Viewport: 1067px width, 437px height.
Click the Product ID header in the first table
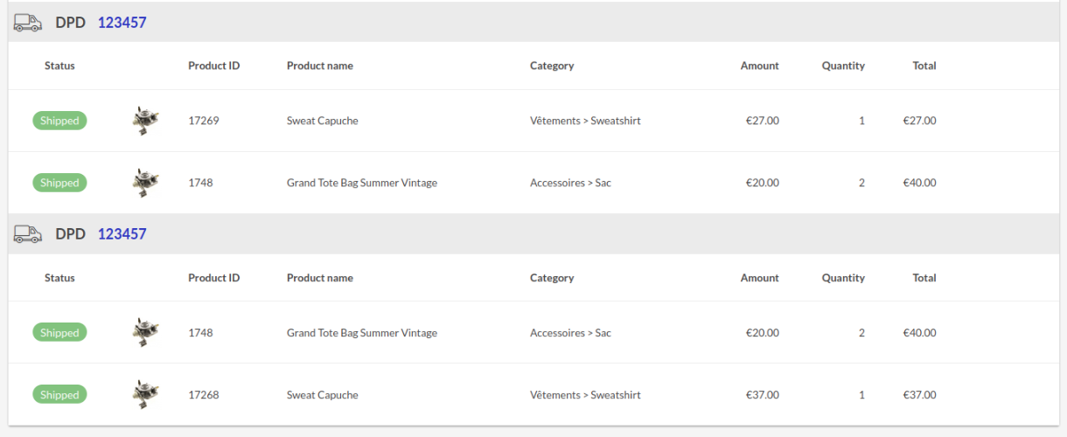coord(213,66)
